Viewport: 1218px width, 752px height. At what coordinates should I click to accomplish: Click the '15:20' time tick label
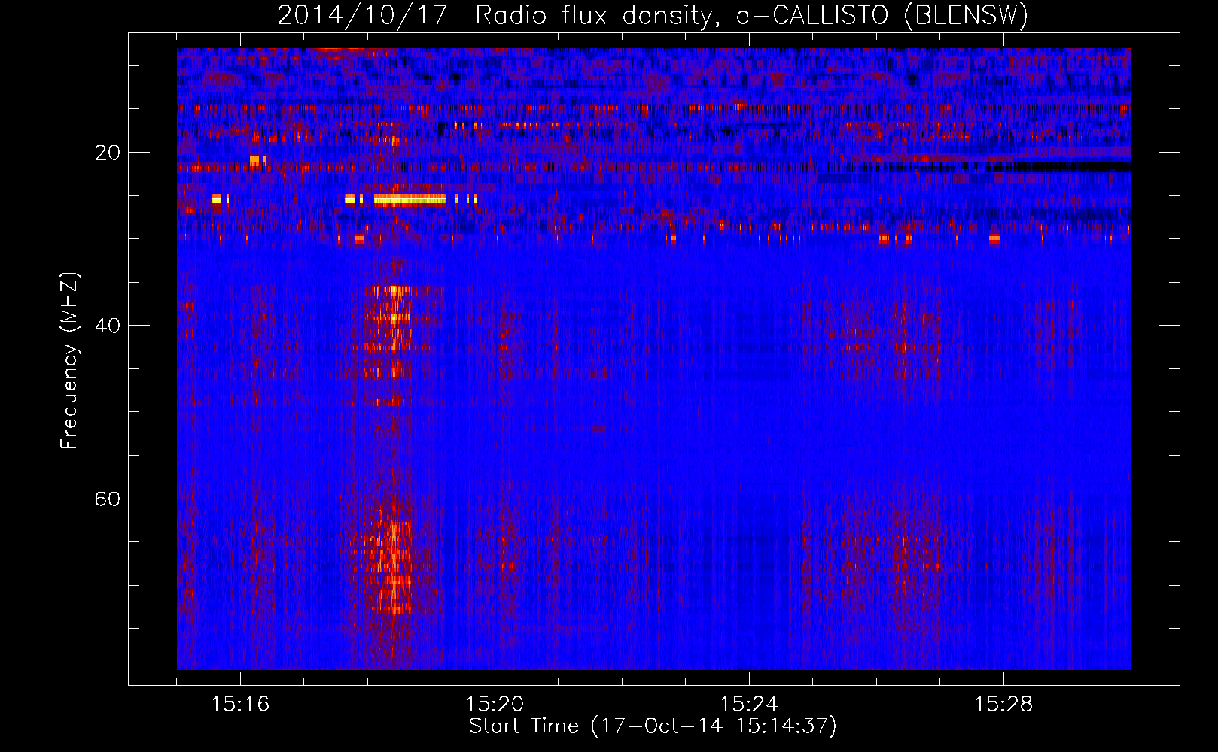pos(495,705)
